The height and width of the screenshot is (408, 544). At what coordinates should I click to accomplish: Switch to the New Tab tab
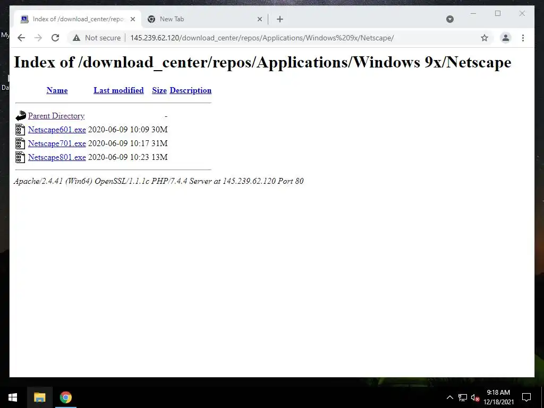(x=205, y=19)
